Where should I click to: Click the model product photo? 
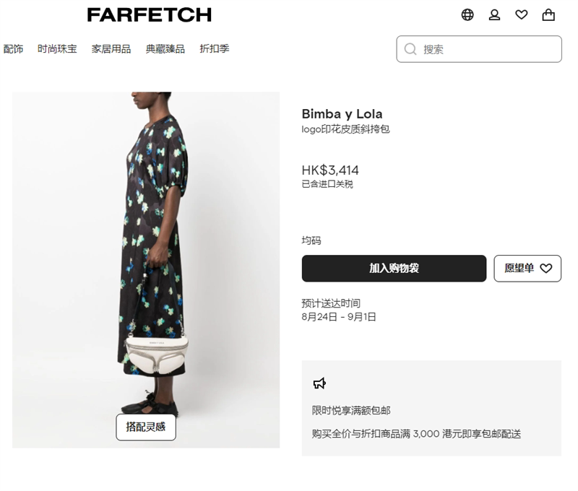coord(146,269)
